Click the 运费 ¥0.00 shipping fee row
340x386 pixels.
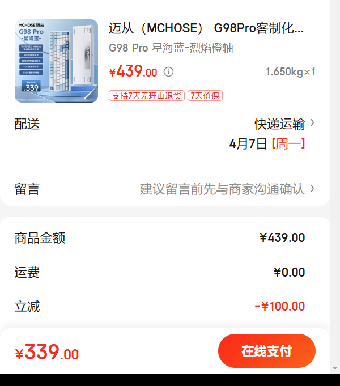(165, 272)
